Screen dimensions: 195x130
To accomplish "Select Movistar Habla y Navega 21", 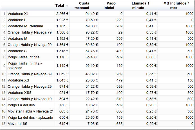I will (x=31, y=111).
